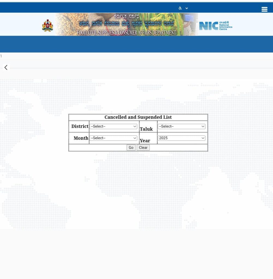
Task: Click the NIC National Informatics Centre logo
Action: 215,26
